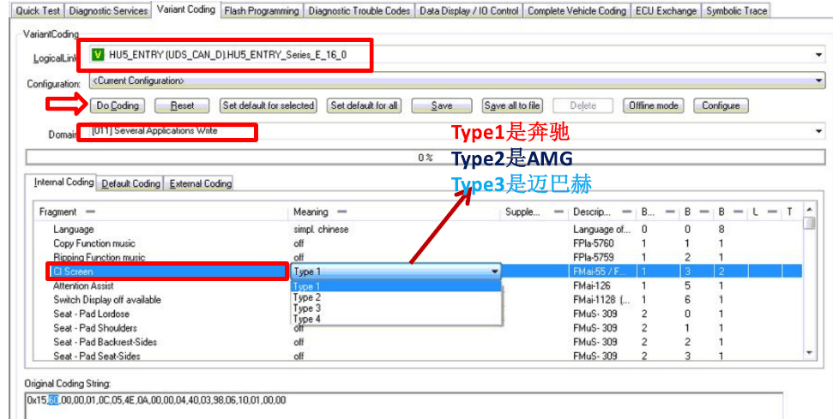The image size is (833, 419).
Task: Open the Configure button
Action: (721, 105)
